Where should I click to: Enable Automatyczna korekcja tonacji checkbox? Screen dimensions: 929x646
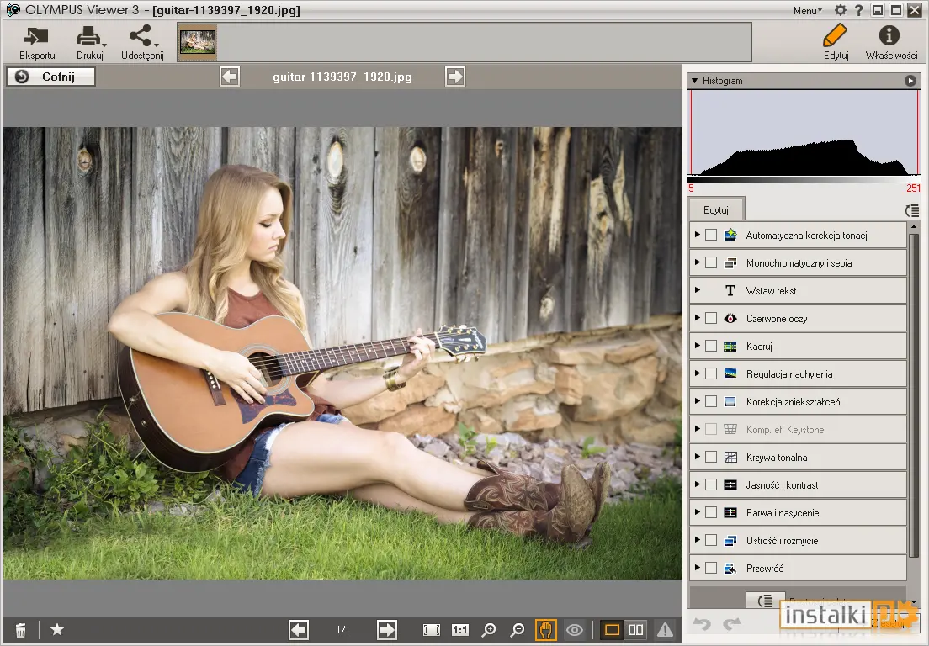[x=711, y=235]
